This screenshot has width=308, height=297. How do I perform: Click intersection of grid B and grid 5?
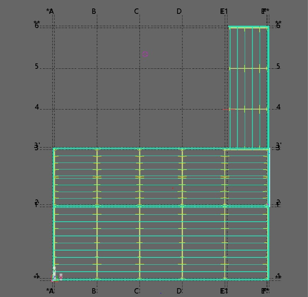[97, 68]
